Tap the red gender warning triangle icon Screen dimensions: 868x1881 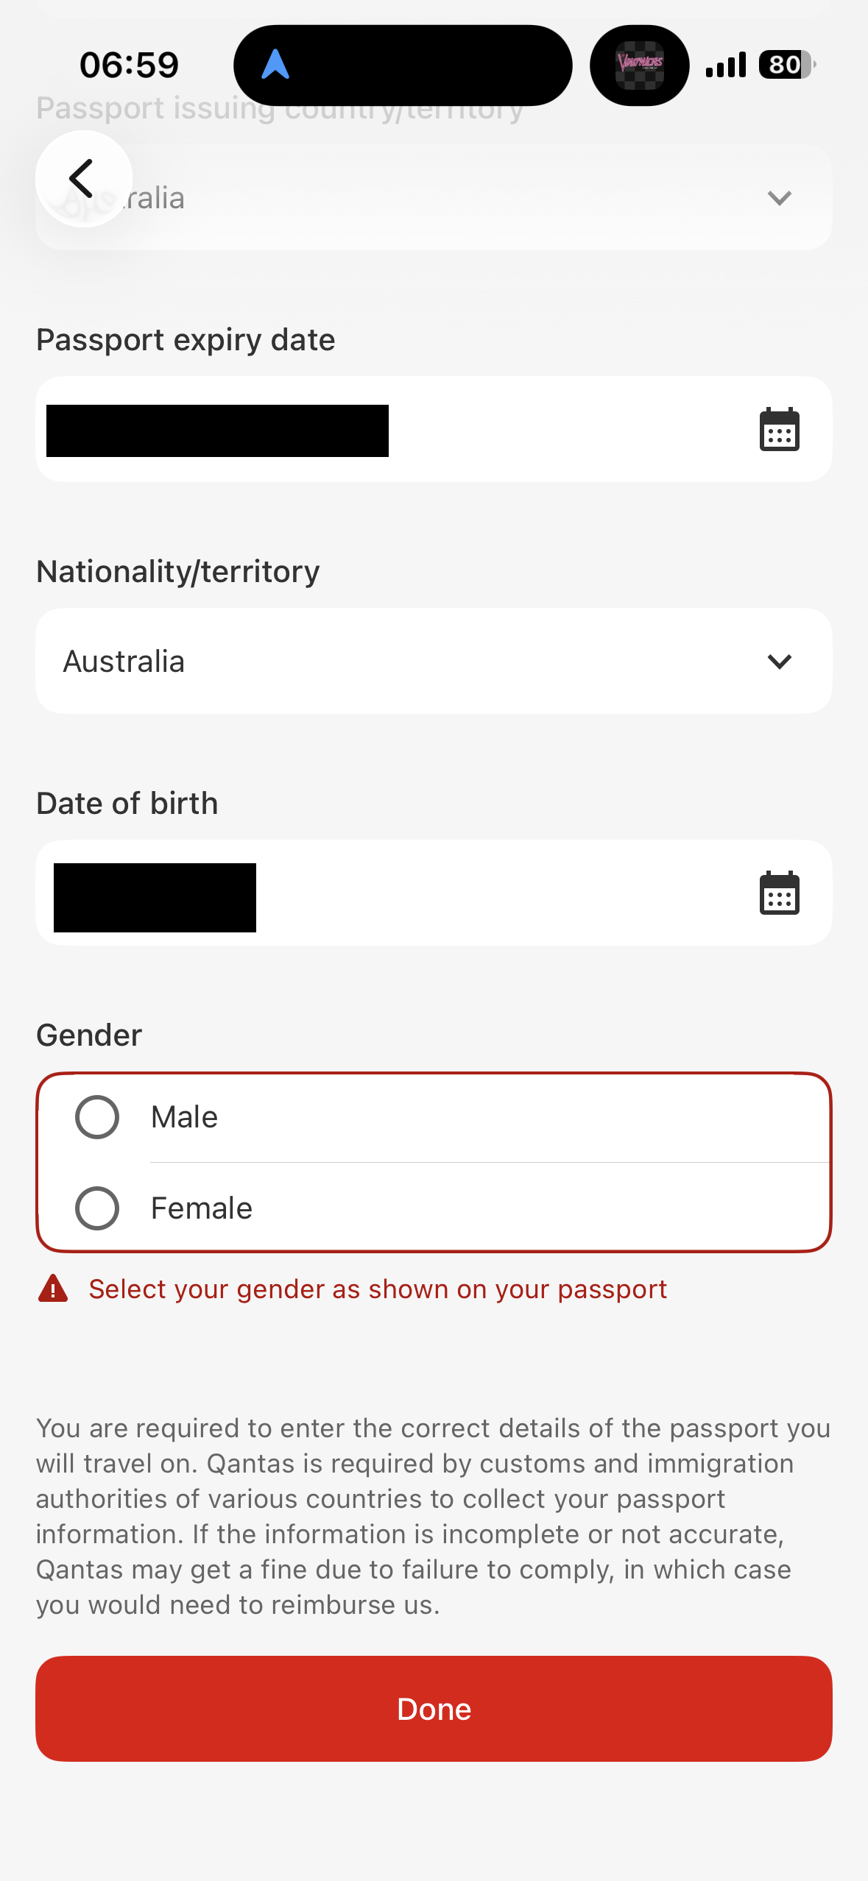tap(53, 1289)
